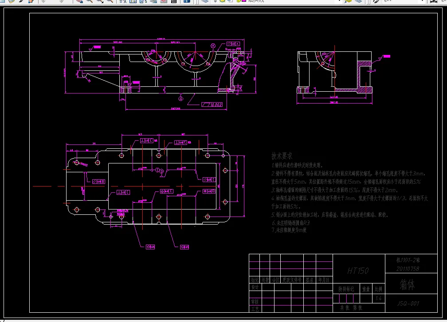Viewport: 447px width, 322px height.
Task: Select the JSQ-001 drawing number
Action: point(408,303)
